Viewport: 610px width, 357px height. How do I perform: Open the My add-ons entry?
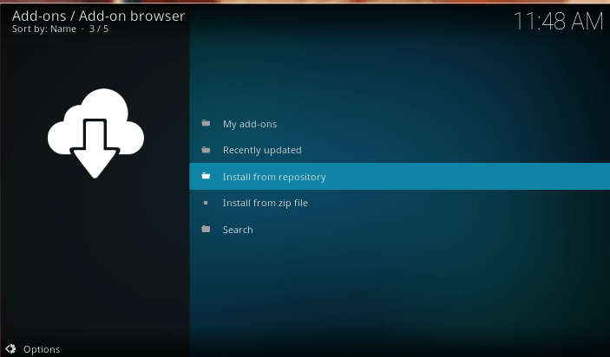(x=399, y=124)
